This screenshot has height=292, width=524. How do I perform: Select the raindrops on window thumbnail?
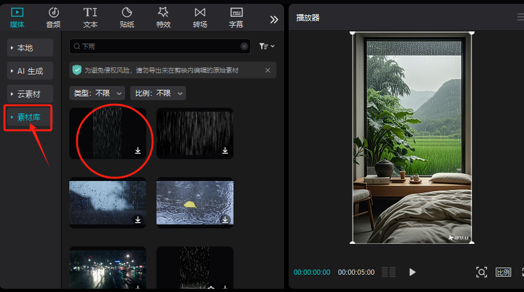pyautogui.click(x=108, y=203)
